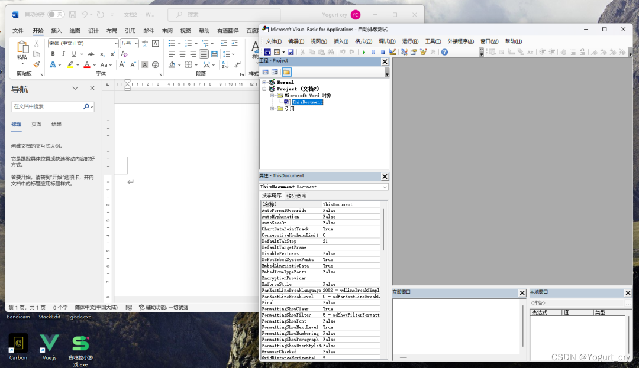The width and height of the screenshot is (639, 368).
Task: Click the Borders icon in paragraph group
Action: coord(188,64)
